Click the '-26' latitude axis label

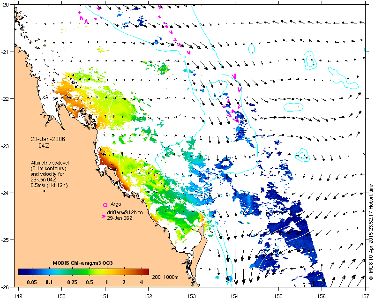(5, 287)
